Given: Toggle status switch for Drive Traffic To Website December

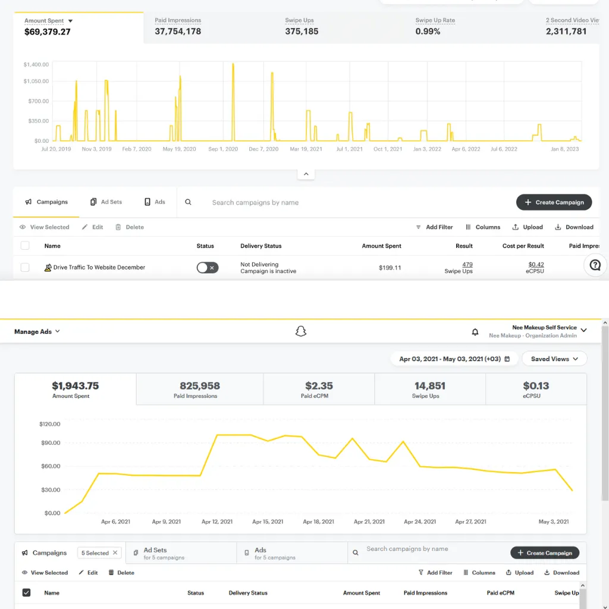Looking at the screenshot, I should pos(208,268).
